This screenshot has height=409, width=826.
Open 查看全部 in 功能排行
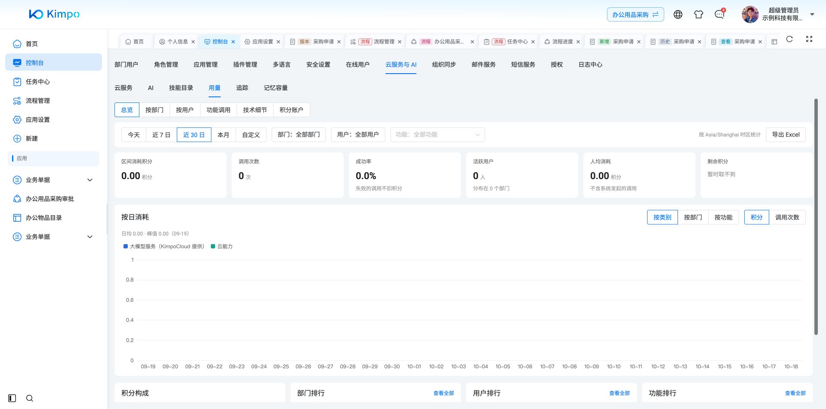[x=795, y=393]
